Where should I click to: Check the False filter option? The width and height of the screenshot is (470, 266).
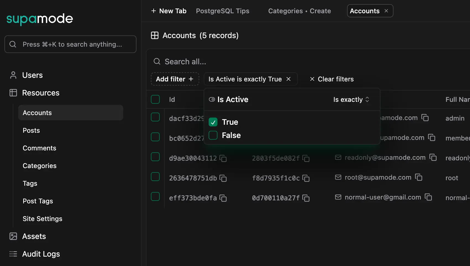coord(213,135)
